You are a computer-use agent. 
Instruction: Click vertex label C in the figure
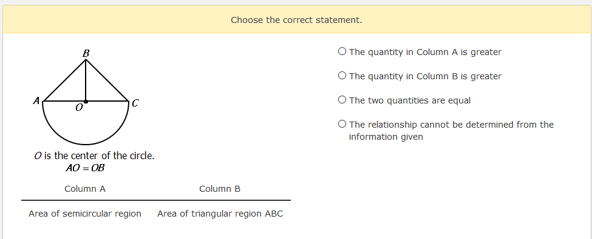[135, 103]
